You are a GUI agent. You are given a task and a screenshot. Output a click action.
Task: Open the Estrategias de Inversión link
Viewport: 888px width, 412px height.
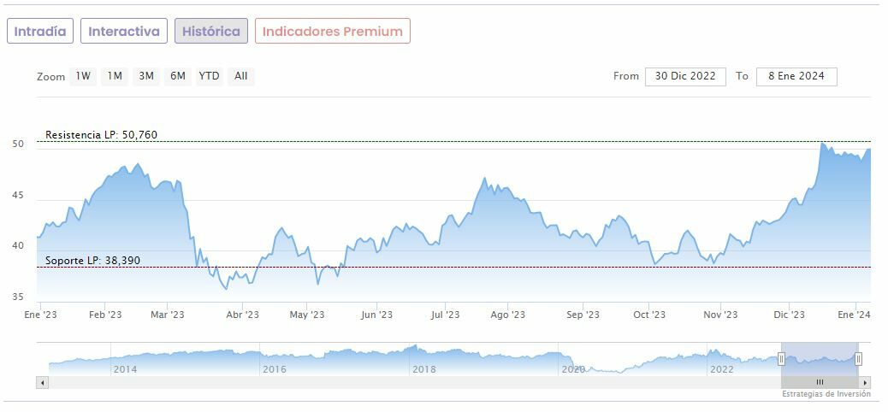826,394
